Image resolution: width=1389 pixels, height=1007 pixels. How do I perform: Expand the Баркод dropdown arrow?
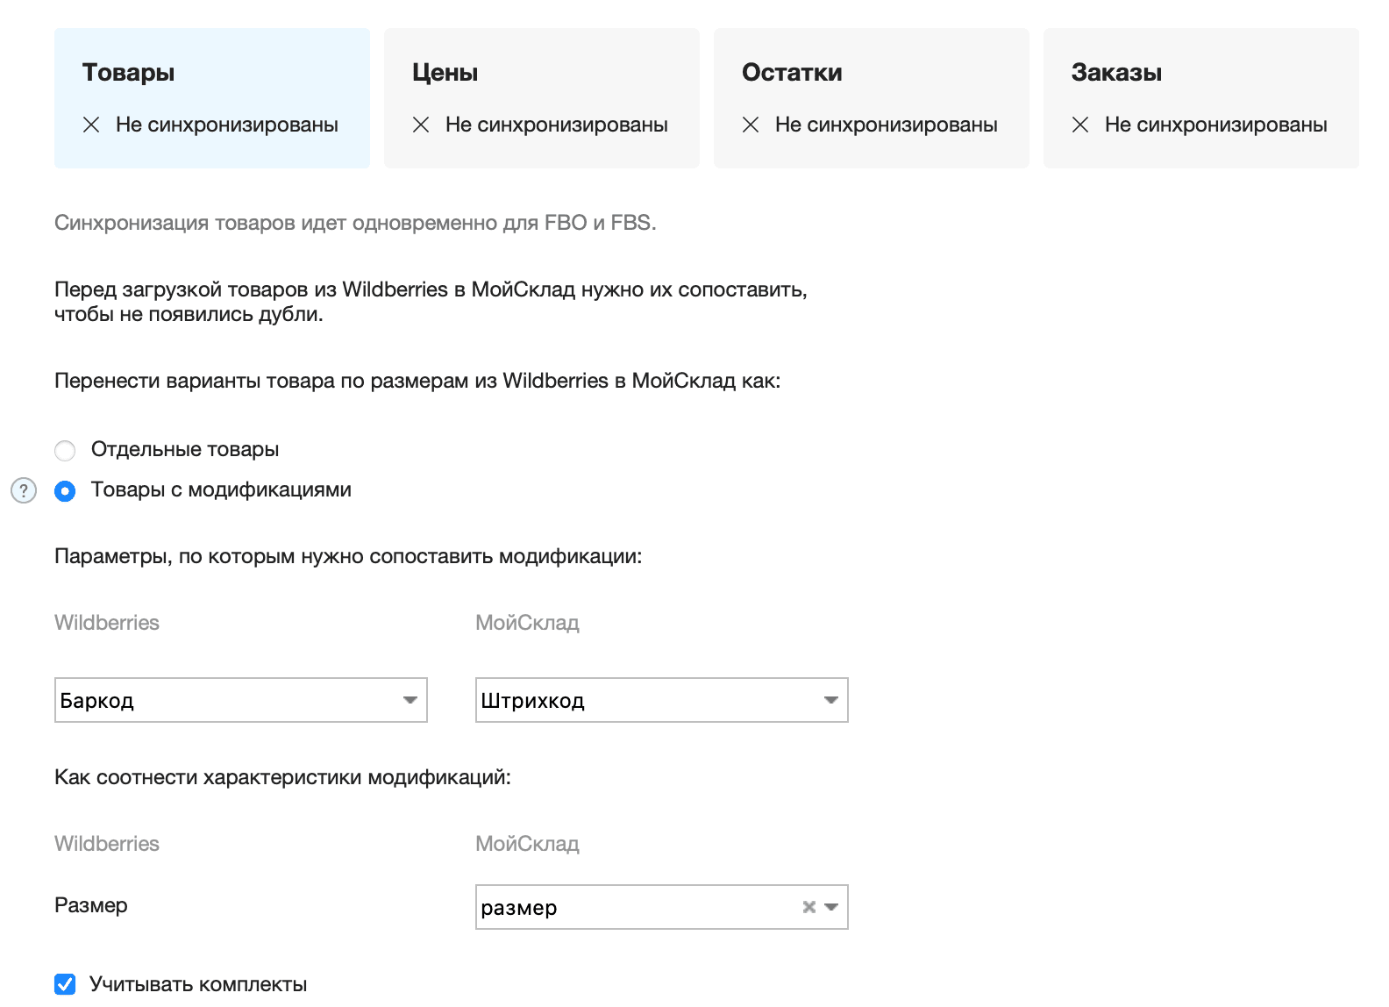[x=410, y=700]
